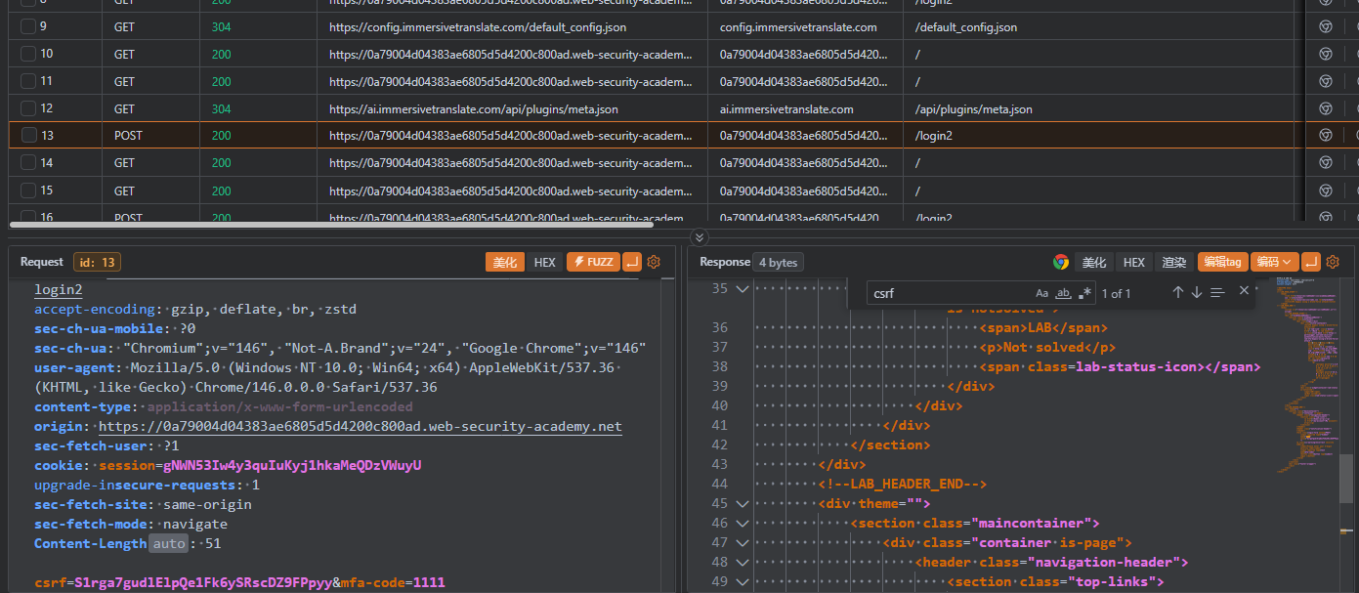Click the FUZZ button
Viewport: 1359px width, 593px height.
594,262
